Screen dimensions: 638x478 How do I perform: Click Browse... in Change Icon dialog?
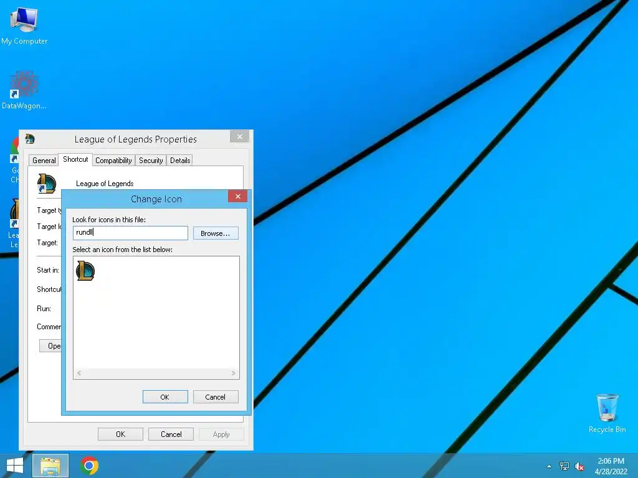click(x=216, y=233)
